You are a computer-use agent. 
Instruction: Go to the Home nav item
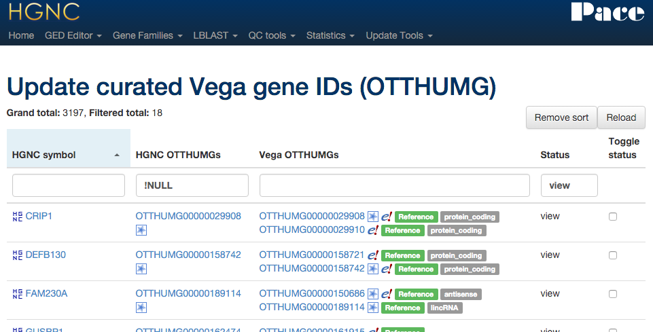tap(21, 35)
